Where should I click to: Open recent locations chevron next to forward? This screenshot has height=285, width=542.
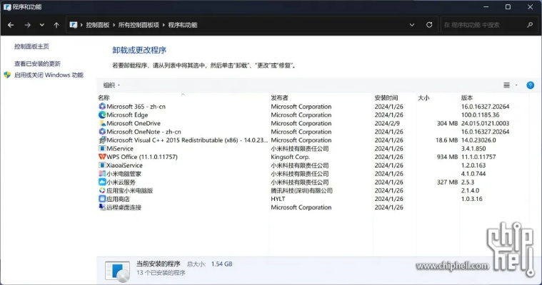click(x=42, y=25)
